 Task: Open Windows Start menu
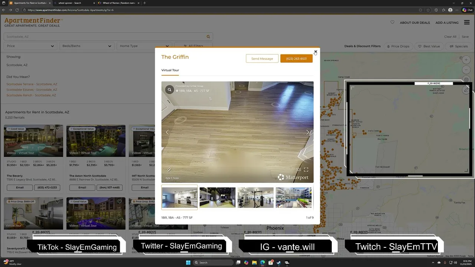(x=188, y=263)
